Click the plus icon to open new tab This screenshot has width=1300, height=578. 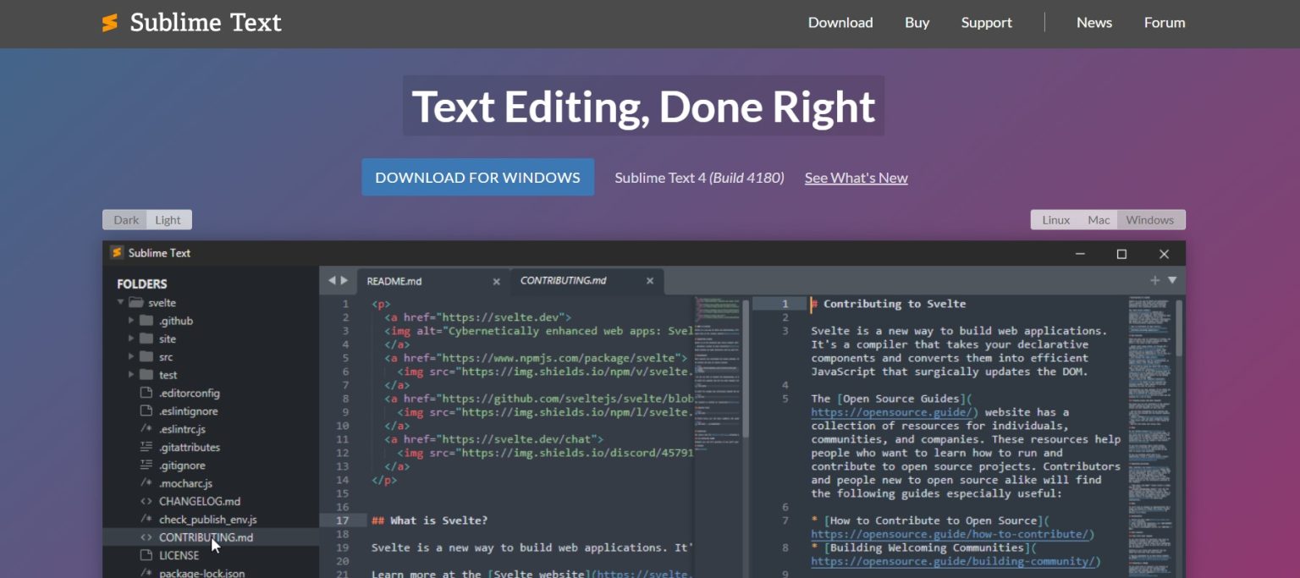pos(1154,279)
